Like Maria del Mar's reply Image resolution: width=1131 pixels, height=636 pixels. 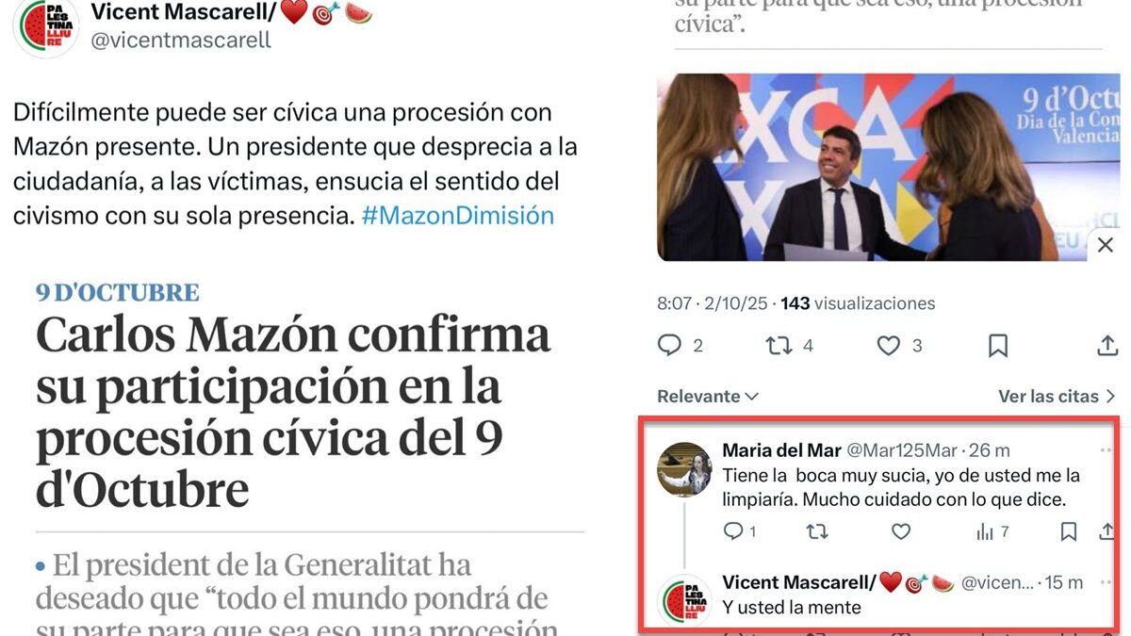tap(901, 531)
